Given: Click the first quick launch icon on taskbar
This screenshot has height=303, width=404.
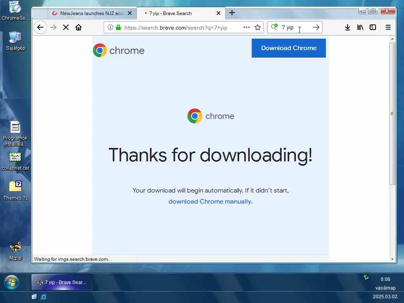Looking at the screenshot, I should point(34,297).
